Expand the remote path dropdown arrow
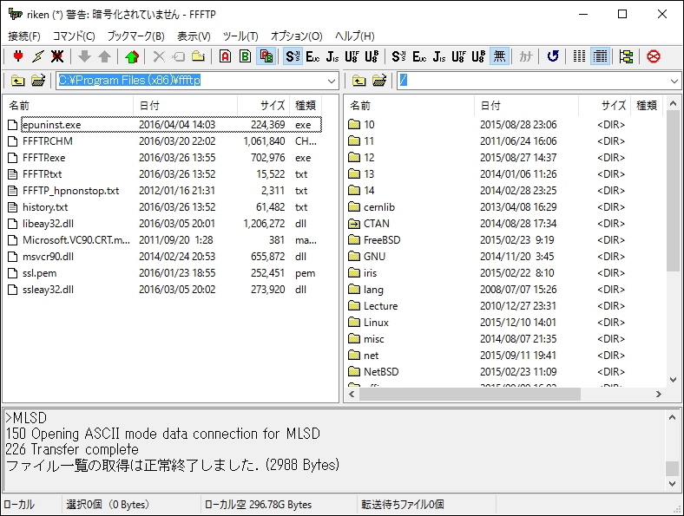 674,81
